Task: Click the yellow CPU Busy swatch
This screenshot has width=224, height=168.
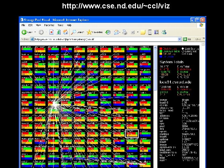Action: [x=161, y=54]
